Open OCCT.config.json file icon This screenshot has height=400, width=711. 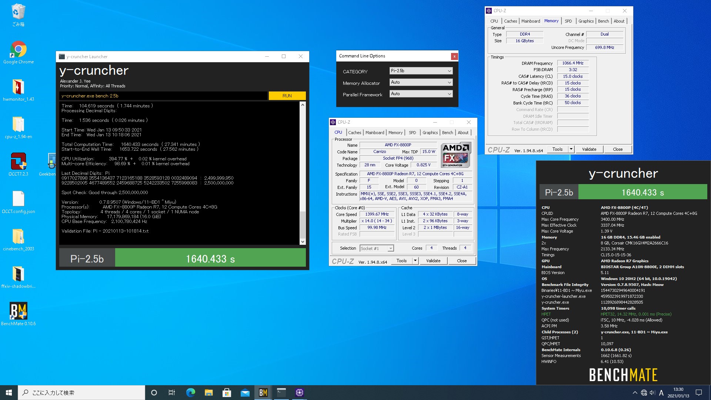click(18, 202)
